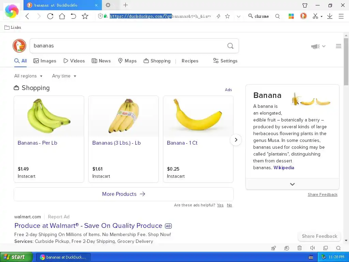The image size is (349, 262).
Task: Switch to the Videos tab
Action: 74,61
